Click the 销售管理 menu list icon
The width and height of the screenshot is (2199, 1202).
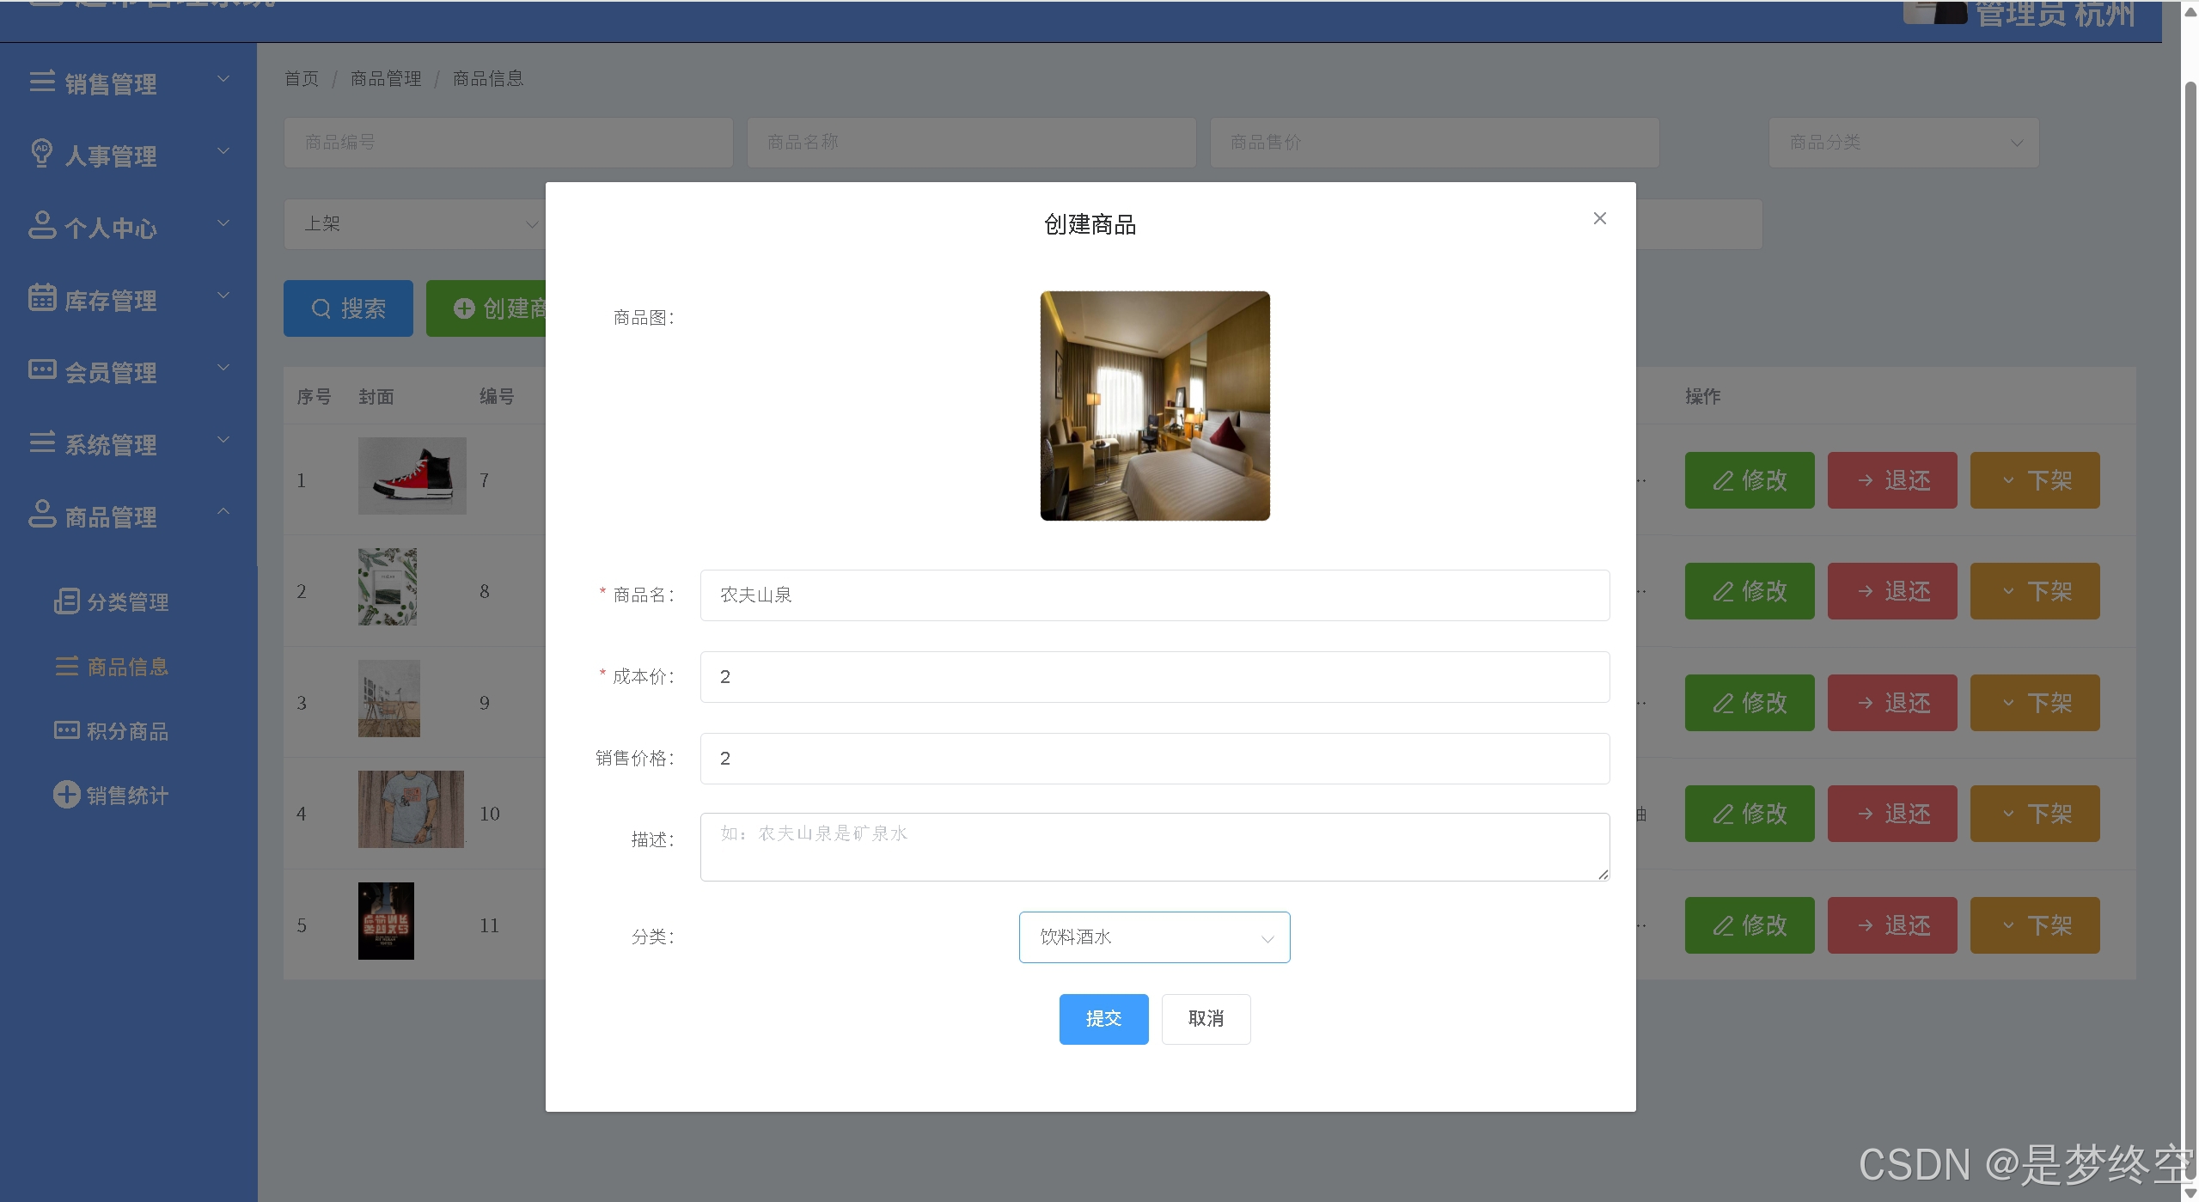(x=42, y=82)
